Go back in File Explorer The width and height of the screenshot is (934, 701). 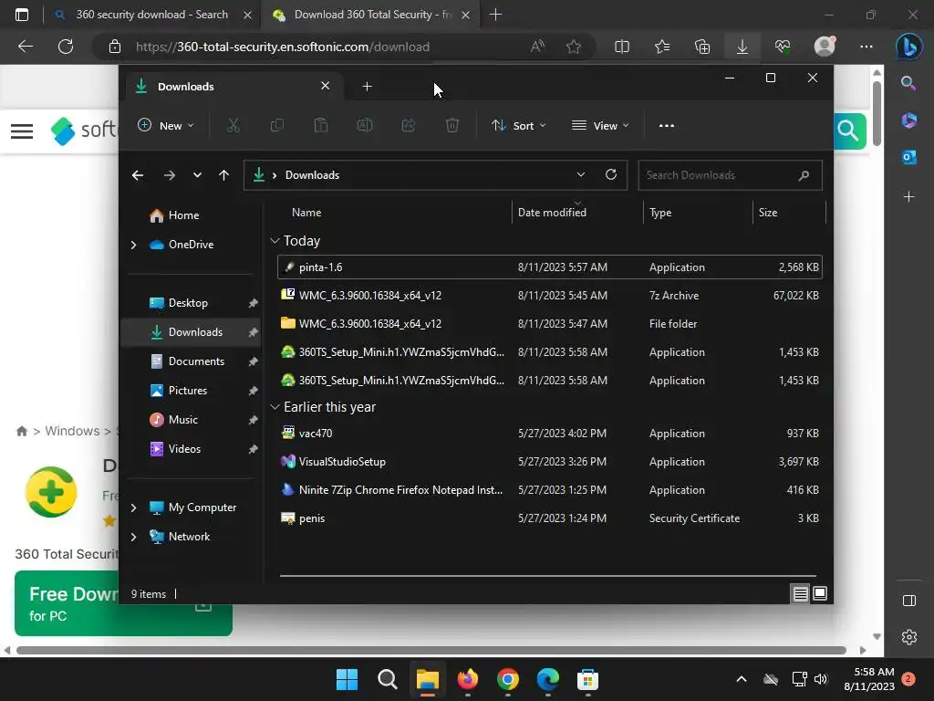[x=138, y=175]
